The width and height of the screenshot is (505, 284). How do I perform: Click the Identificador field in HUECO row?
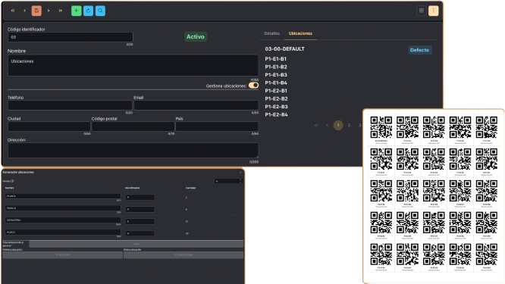click(140, 233)
